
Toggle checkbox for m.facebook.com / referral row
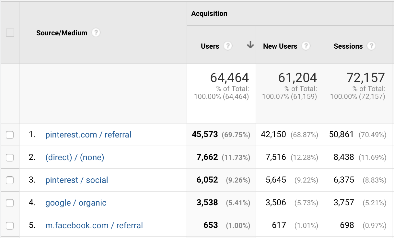coord(10,226)
